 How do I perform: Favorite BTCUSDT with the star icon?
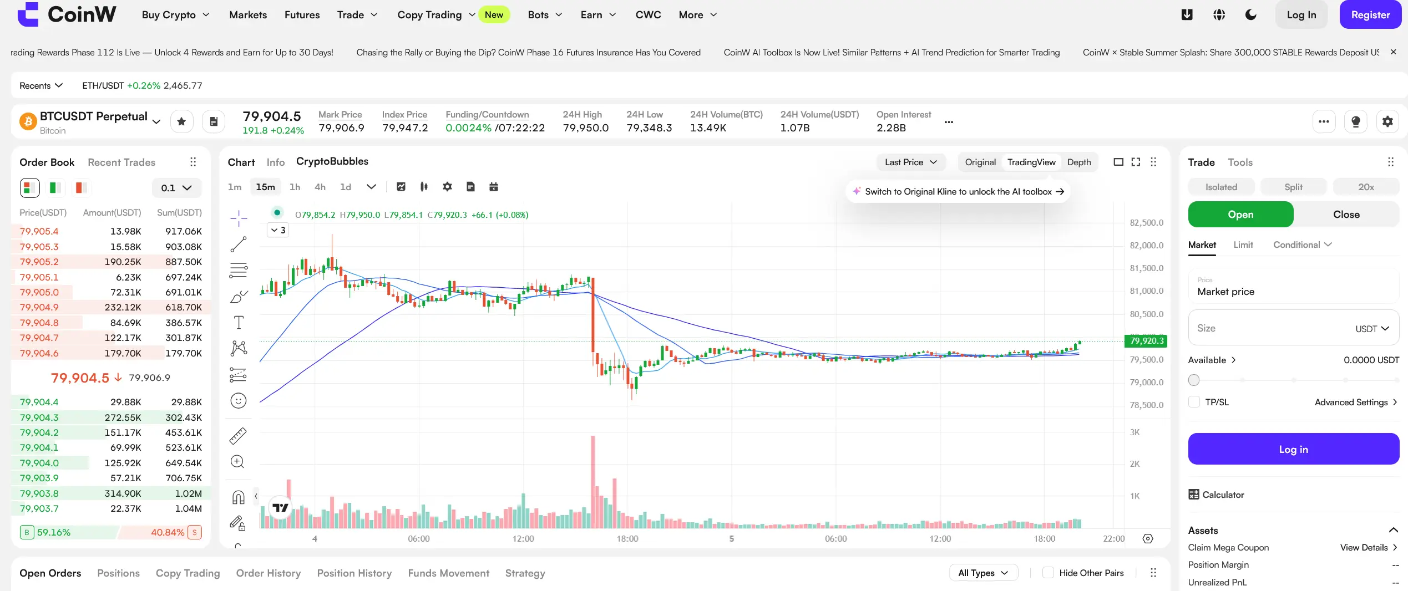pyautogui.click(x=181, y=121)
